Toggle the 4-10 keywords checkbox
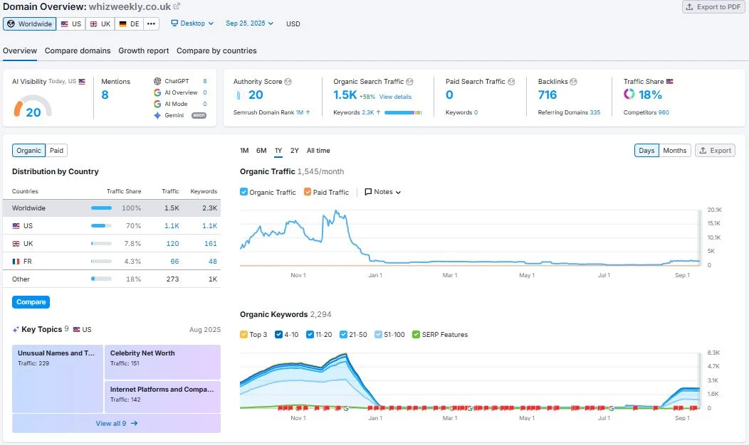This screenshot has height=445, width=749. coord(279,334)
